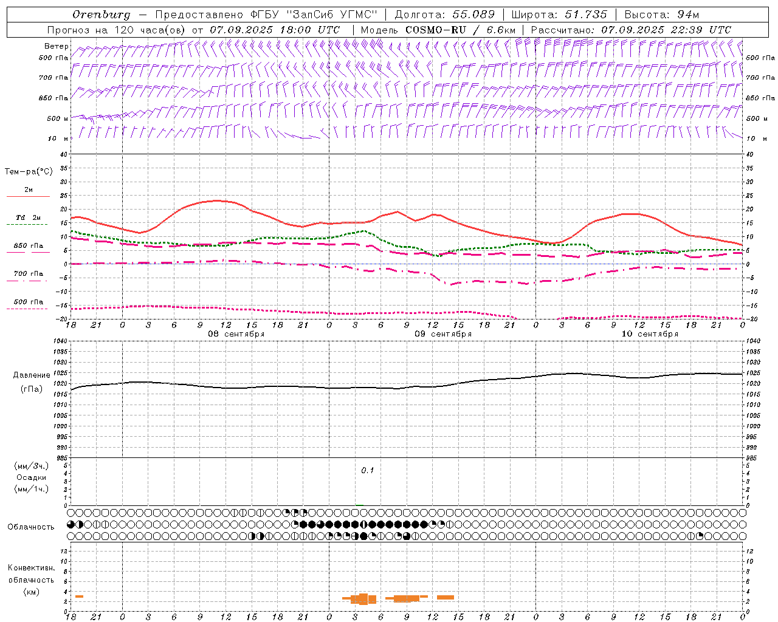Click the "(гПа)" unit label under Давление
This screenshot has width=778, height=622.
[x=32, y=389]
